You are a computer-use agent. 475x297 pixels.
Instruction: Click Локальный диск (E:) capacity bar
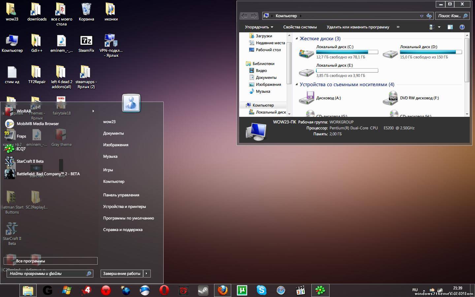coord(347,70)
